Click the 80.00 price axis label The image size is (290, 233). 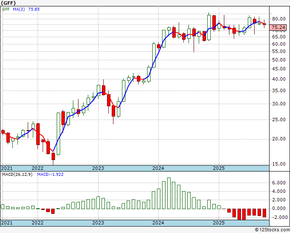[279, 19]
